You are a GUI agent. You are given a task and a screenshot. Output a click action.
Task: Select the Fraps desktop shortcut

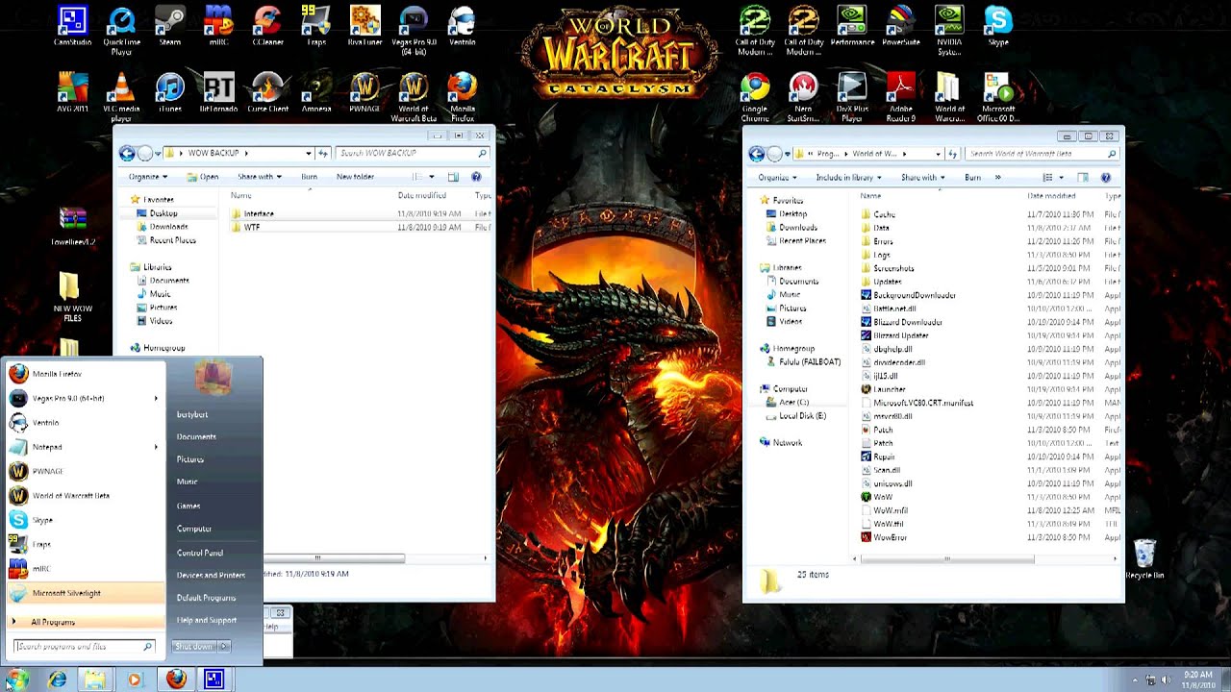316,26
